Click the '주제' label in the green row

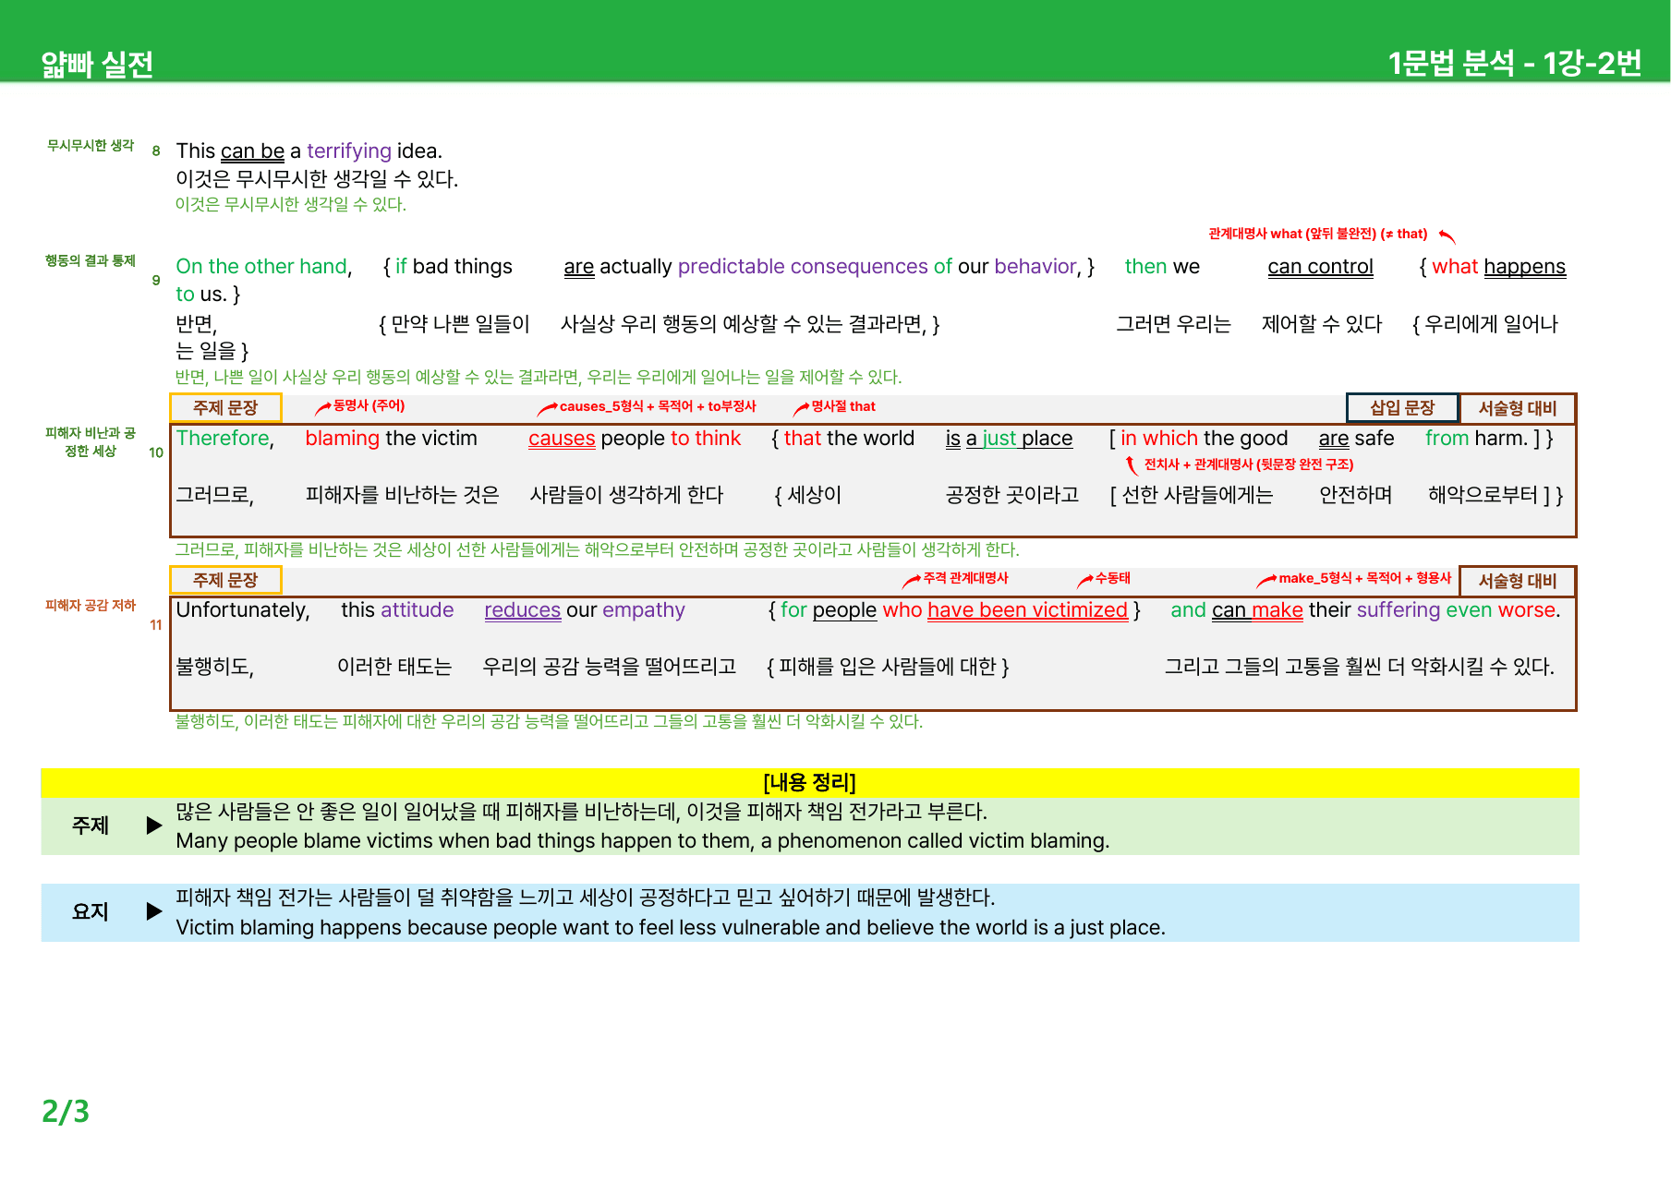[91, 825]
